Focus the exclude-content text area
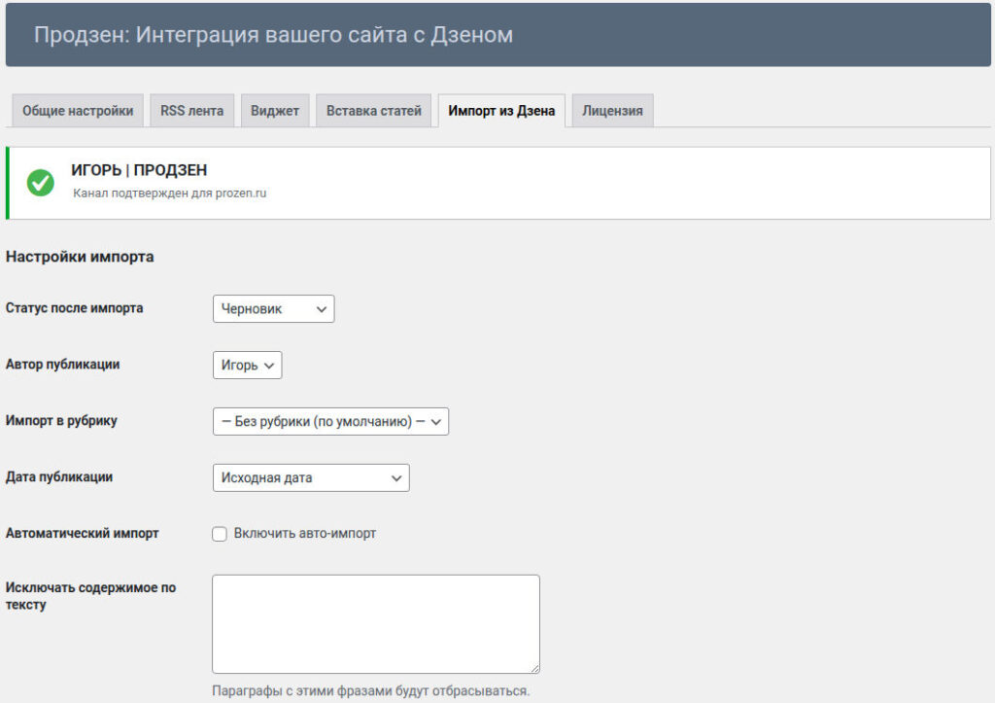Screen dimensions: 995x703 (375, 622)
